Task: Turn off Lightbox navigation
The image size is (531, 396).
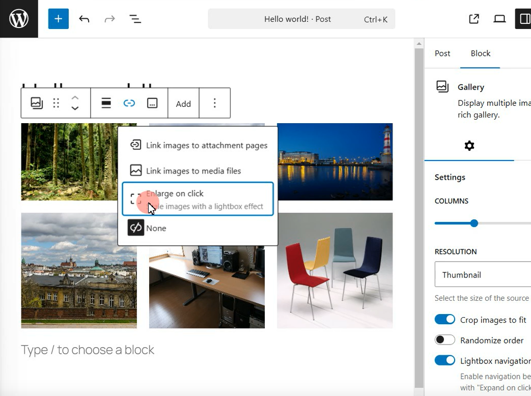Action: click(444, 360)
